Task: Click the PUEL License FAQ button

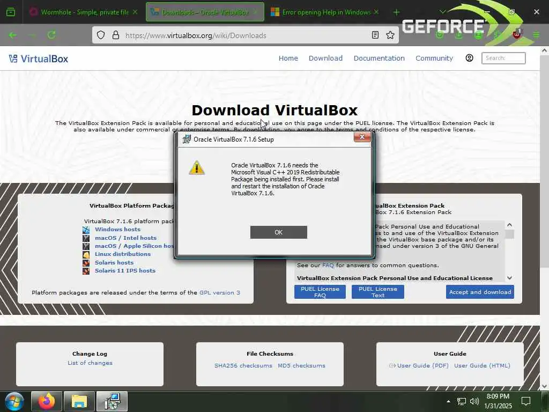Action: pyautogui.click(x=320, y=292)
